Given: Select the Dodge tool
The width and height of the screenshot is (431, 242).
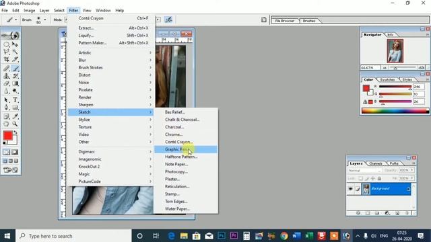Looking at the screenshot, I should coord(15,91).
